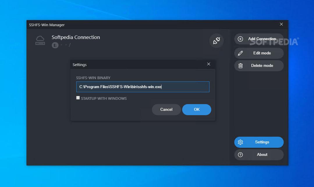
Task: Click the plus icon on Add Connection
Action: point(240,39)
